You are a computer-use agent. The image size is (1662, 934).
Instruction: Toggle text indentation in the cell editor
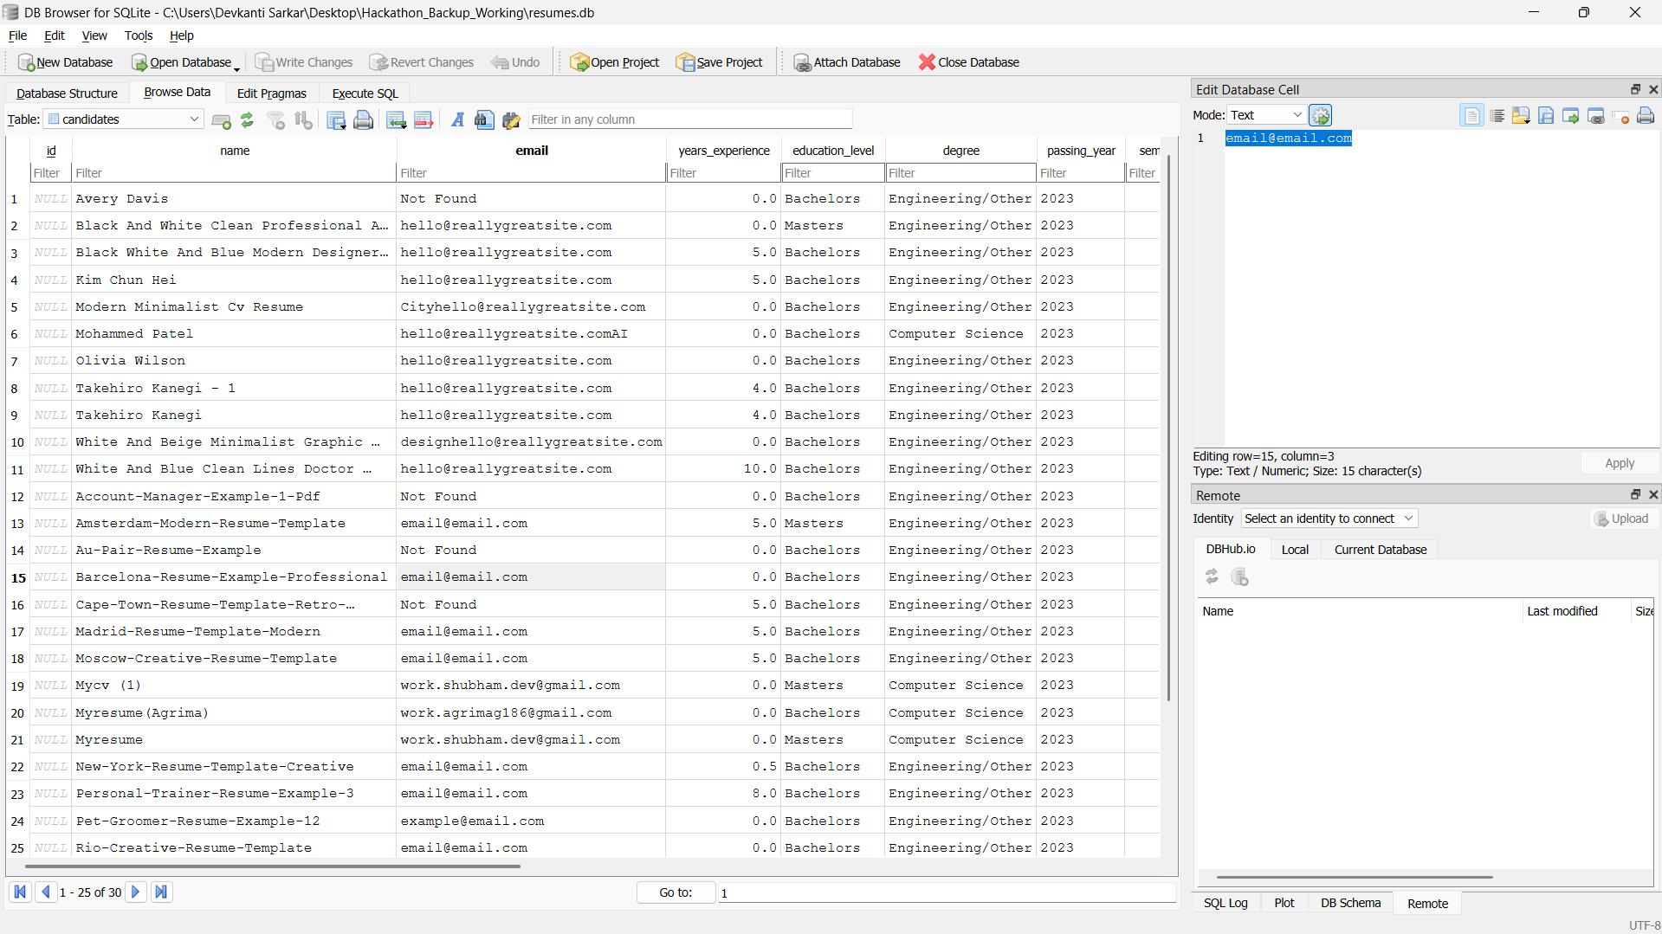coord(1497,116)
